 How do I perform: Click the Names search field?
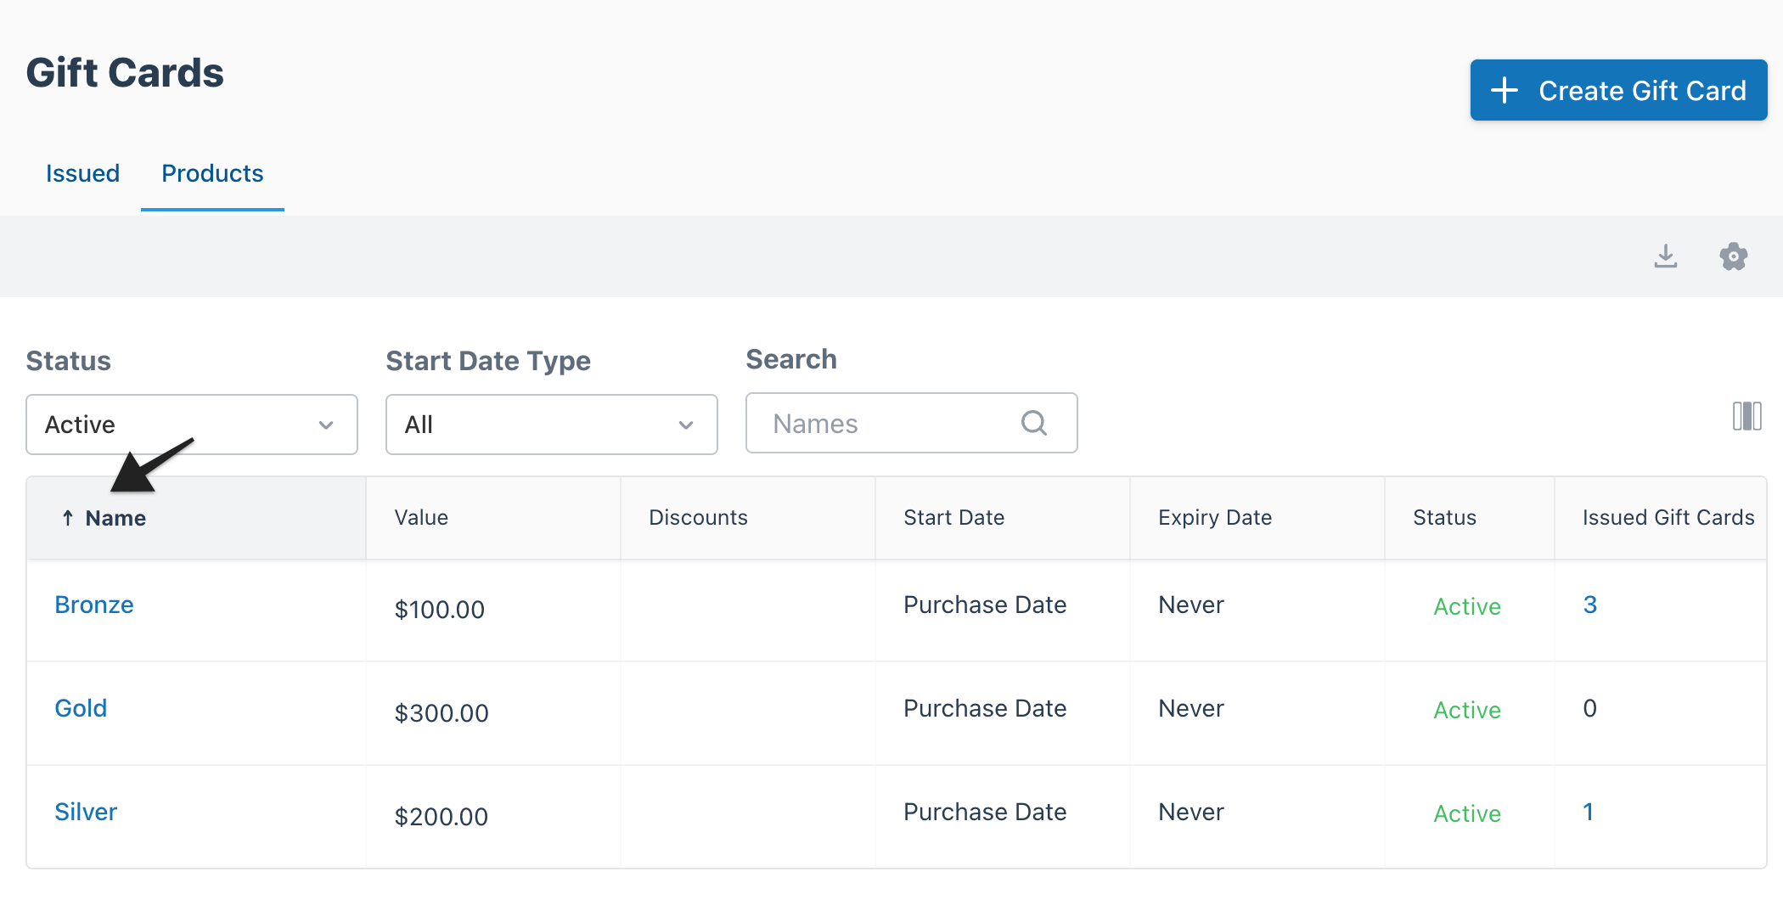tap(912, 423)
